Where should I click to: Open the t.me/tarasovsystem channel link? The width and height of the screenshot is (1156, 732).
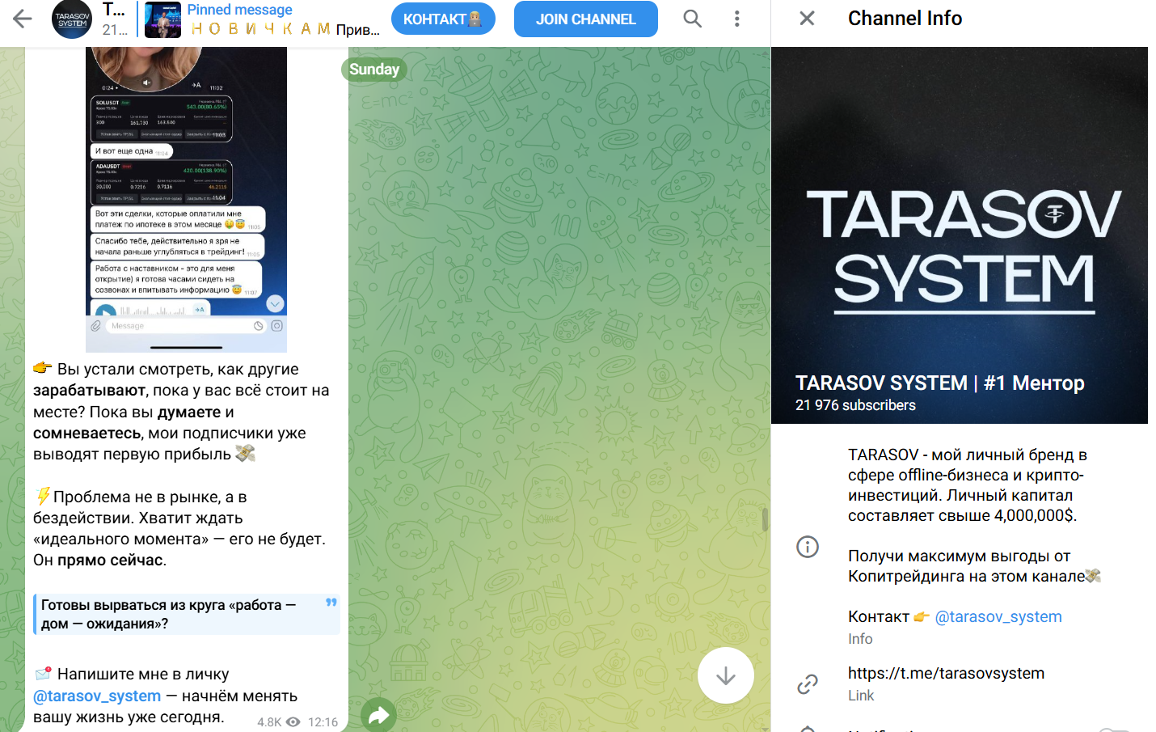pos(946,673)
